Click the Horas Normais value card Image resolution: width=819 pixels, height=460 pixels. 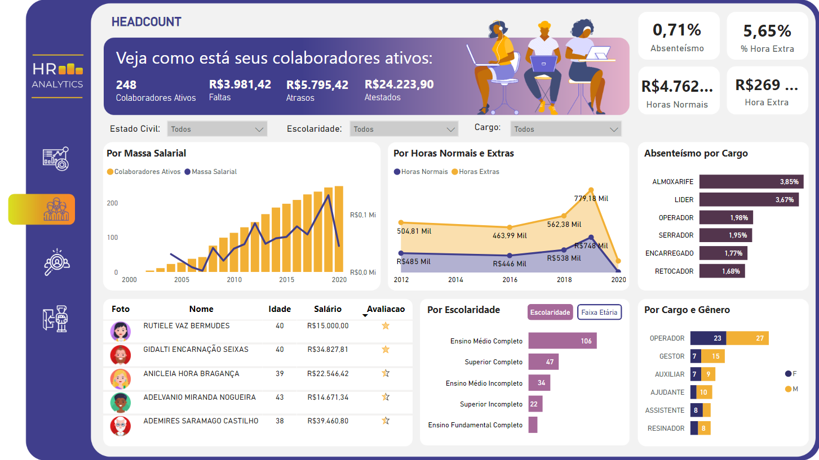679,91
